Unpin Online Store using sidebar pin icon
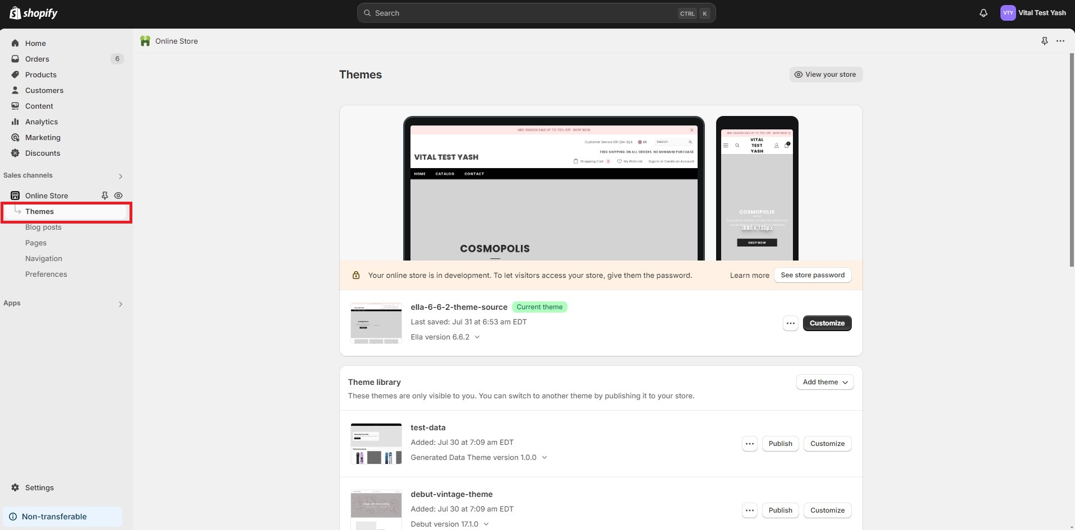Viewport: 1075px width, 530px height. click(x=104, y=196)
